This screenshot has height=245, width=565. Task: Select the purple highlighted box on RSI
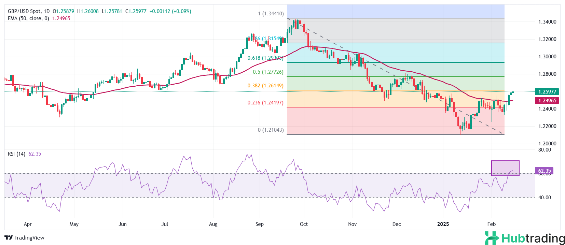pos(505,168)
